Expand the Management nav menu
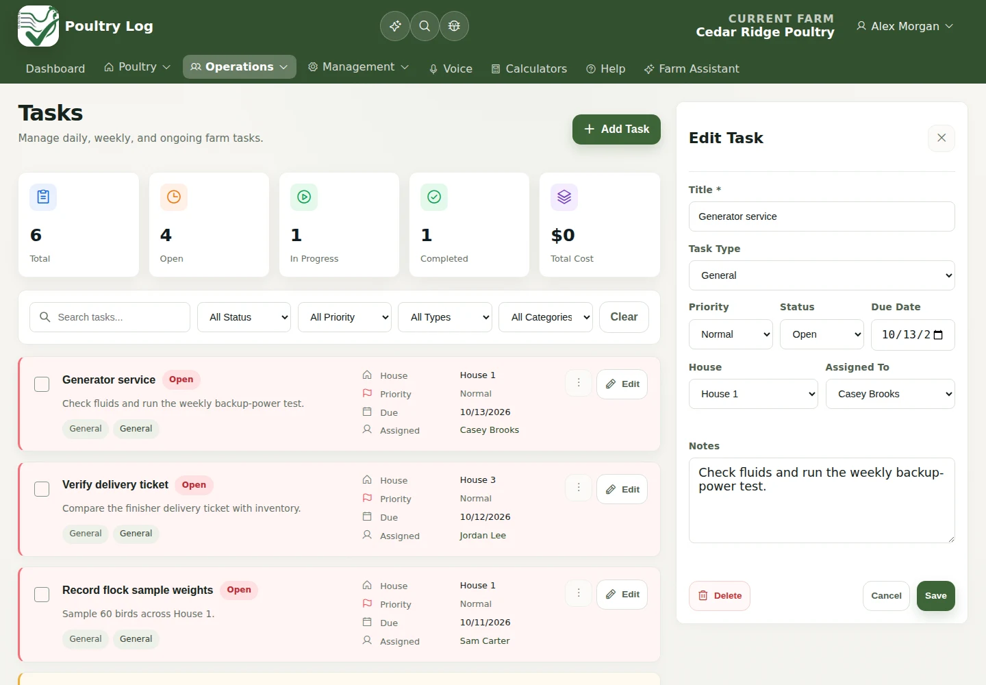Viewport: 986px width, 685px height. pos(358,67)
